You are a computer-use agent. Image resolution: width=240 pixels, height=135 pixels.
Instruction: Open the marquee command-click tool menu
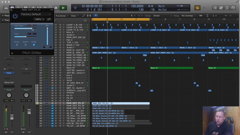point(140,16)
